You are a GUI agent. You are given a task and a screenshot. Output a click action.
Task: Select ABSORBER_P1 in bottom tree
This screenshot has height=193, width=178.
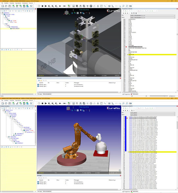pos(19,135)
